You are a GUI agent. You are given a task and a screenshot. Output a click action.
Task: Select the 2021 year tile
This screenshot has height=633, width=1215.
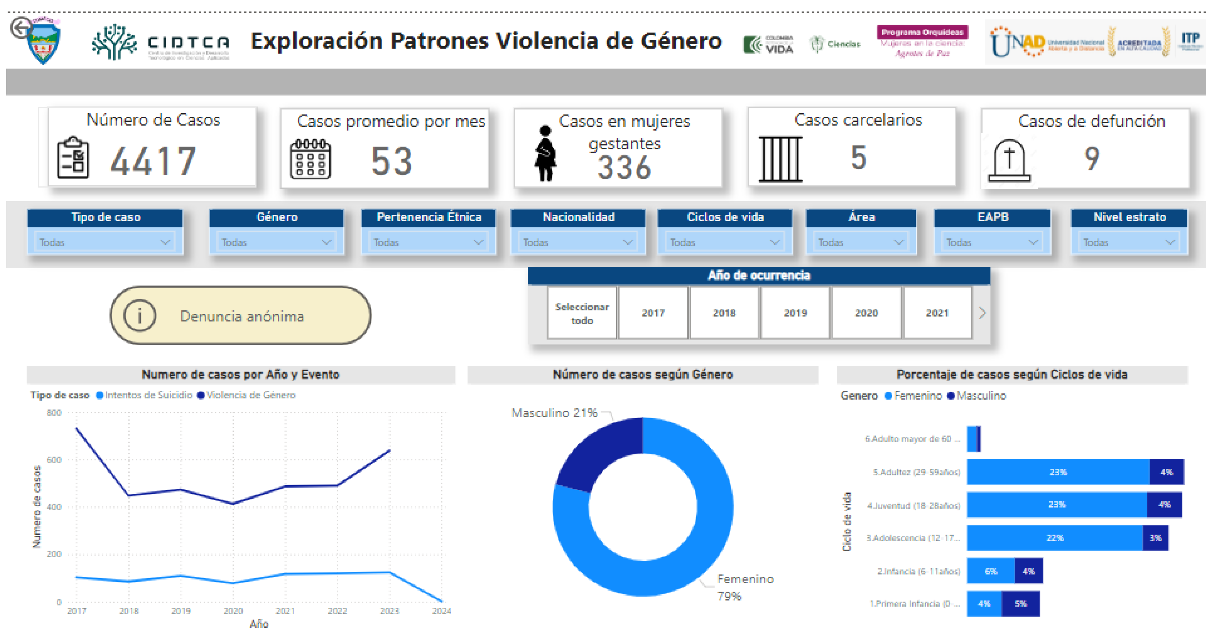(x=937, y=313)
